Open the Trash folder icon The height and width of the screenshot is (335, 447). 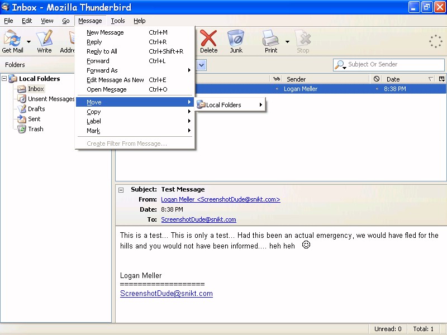[22, 129]
